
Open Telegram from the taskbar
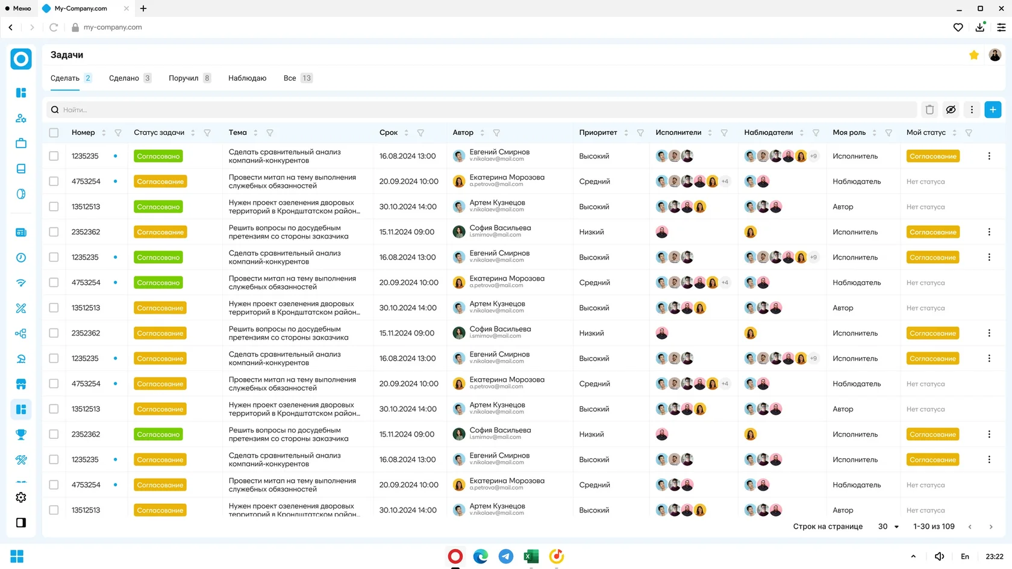(506, 556)
